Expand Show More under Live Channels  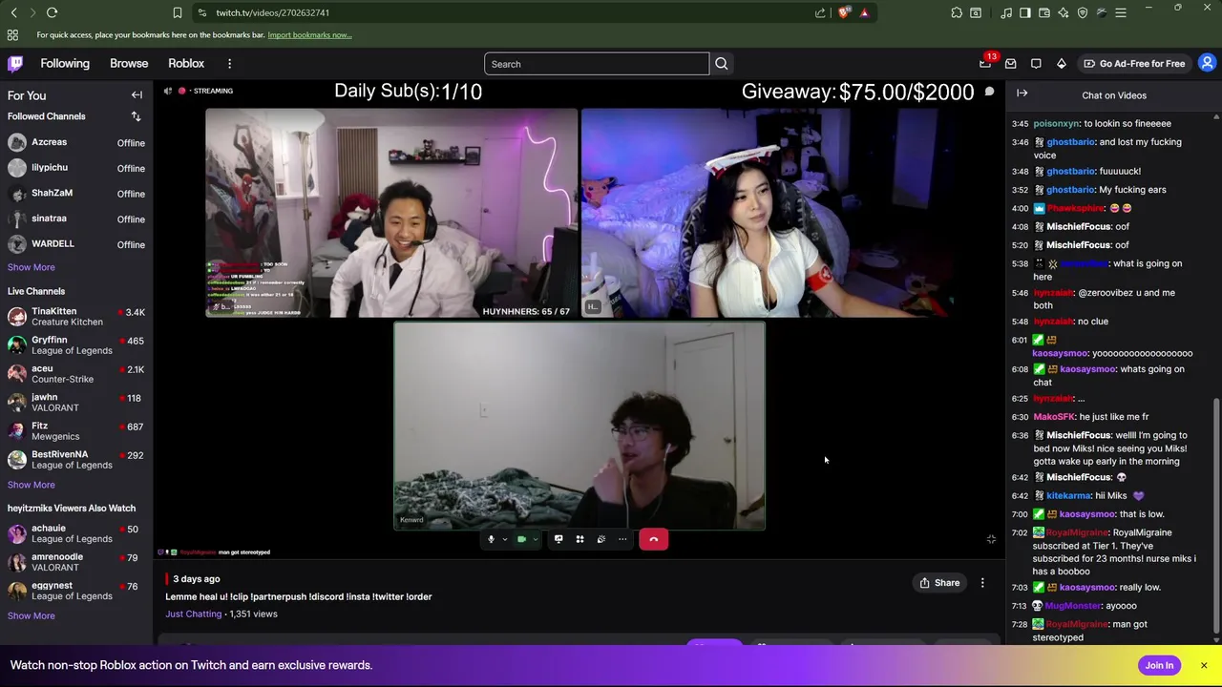click(31, 485)
